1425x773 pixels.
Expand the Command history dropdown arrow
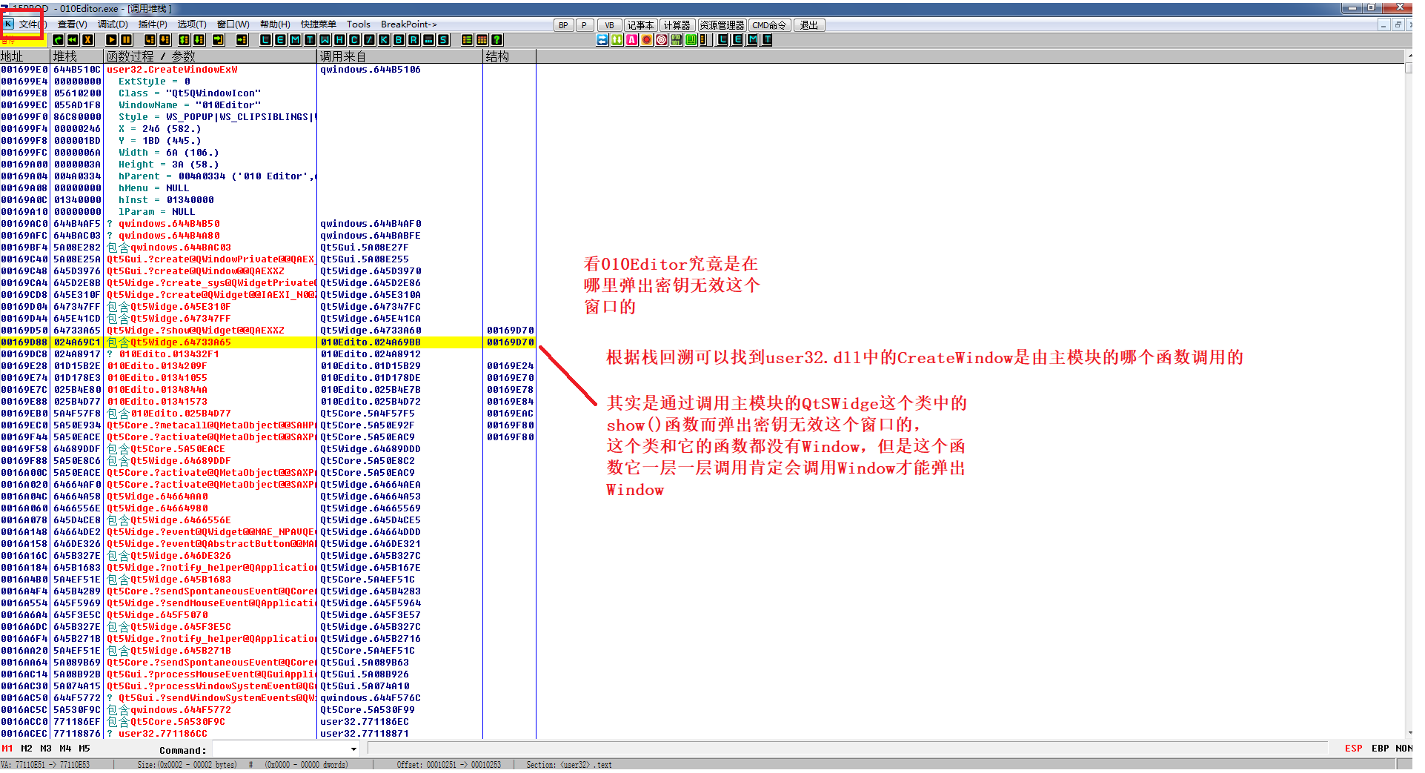[353, 749]
